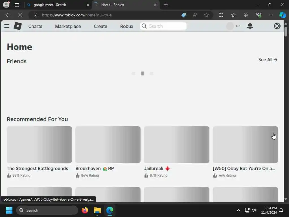289x217 pixels.
Task: Open File Explorer from the taskbar
Action: click(x=97, y=210)
